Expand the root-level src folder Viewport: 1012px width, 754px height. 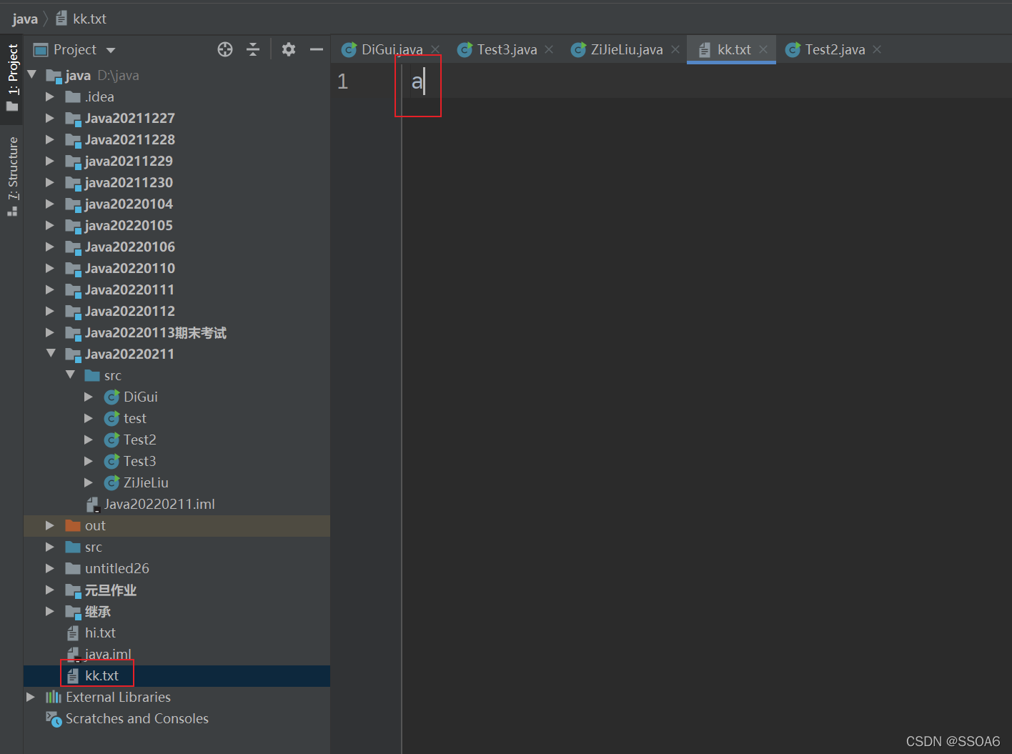click(x=50, y=547)
